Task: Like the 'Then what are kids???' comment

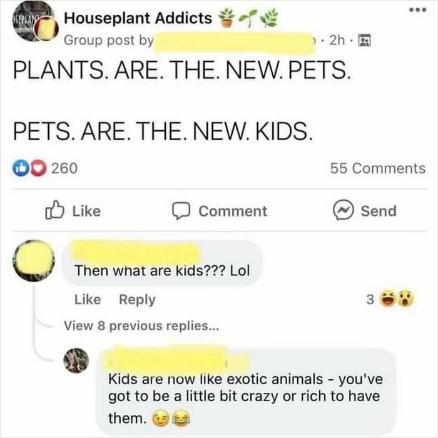Action: pyautogui.click(x=88, y=300)
